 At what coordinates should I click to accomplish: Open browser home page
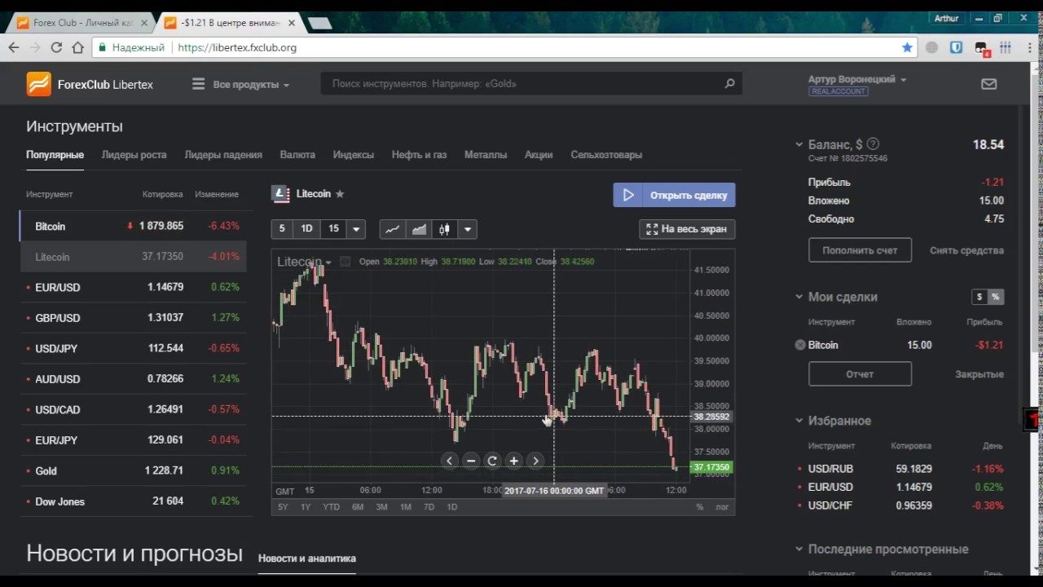(77, 47)
